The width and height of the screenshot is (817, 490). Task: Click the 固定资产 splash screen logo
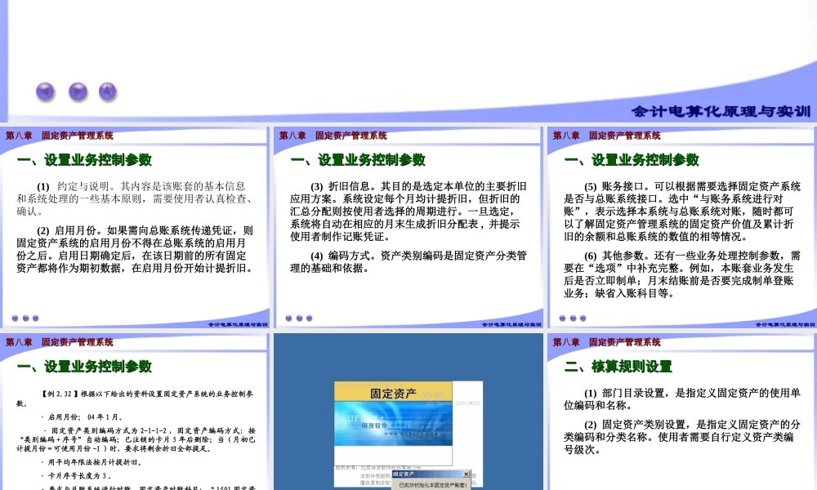pyautogui.click(x=394, y=392)
